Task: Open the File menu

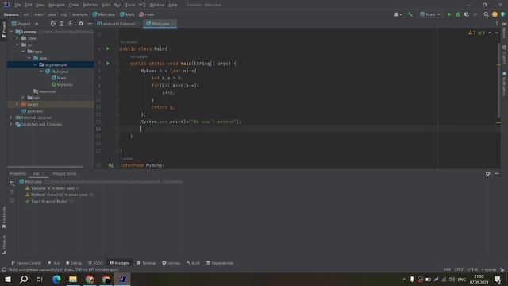Action: tap(17, 5)
